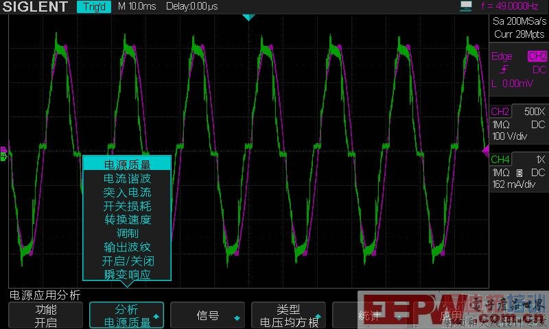Pick 开启/关闭 from the analysis list
The height and width of the screenshot is (329, 549).
[127, 260]
